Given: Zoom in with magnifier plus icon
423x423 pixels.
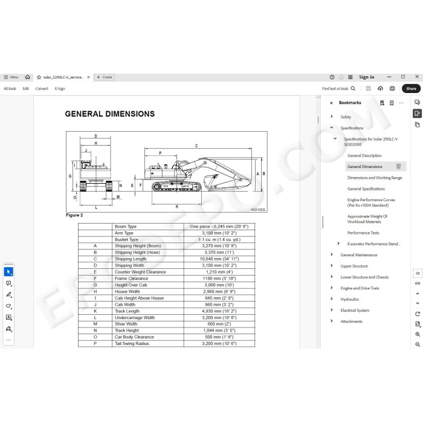Looking at the screenshot, I should click(x=418, y=334).
